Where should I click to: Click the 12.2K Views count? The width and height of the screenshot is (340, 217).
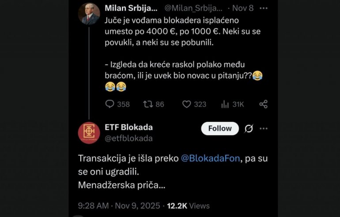[x=188, y=206]
